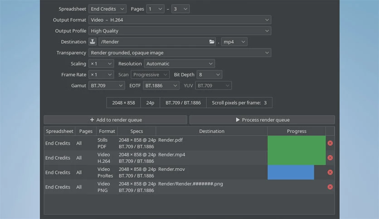Click the Spreadsheet column header
Viewport: 379px width, 219px height.
59,131
